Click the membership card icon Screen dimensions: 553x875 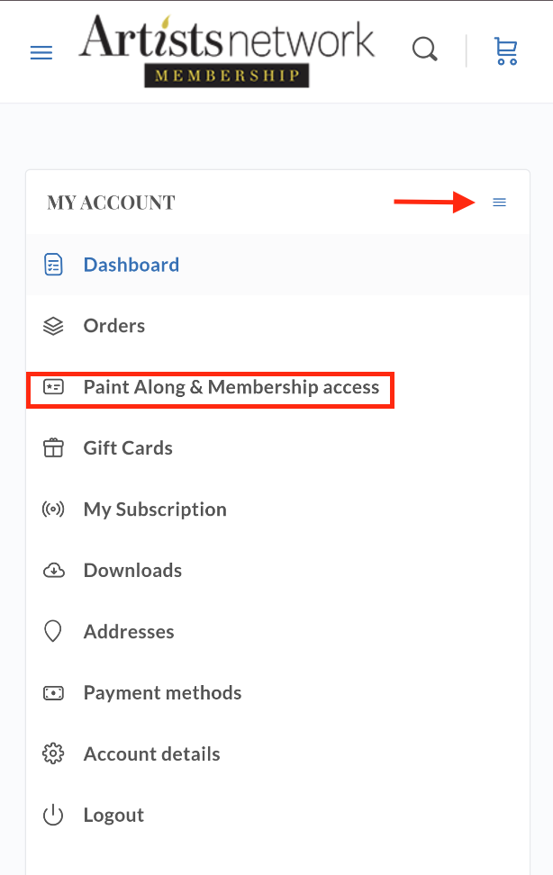[53, 387]
